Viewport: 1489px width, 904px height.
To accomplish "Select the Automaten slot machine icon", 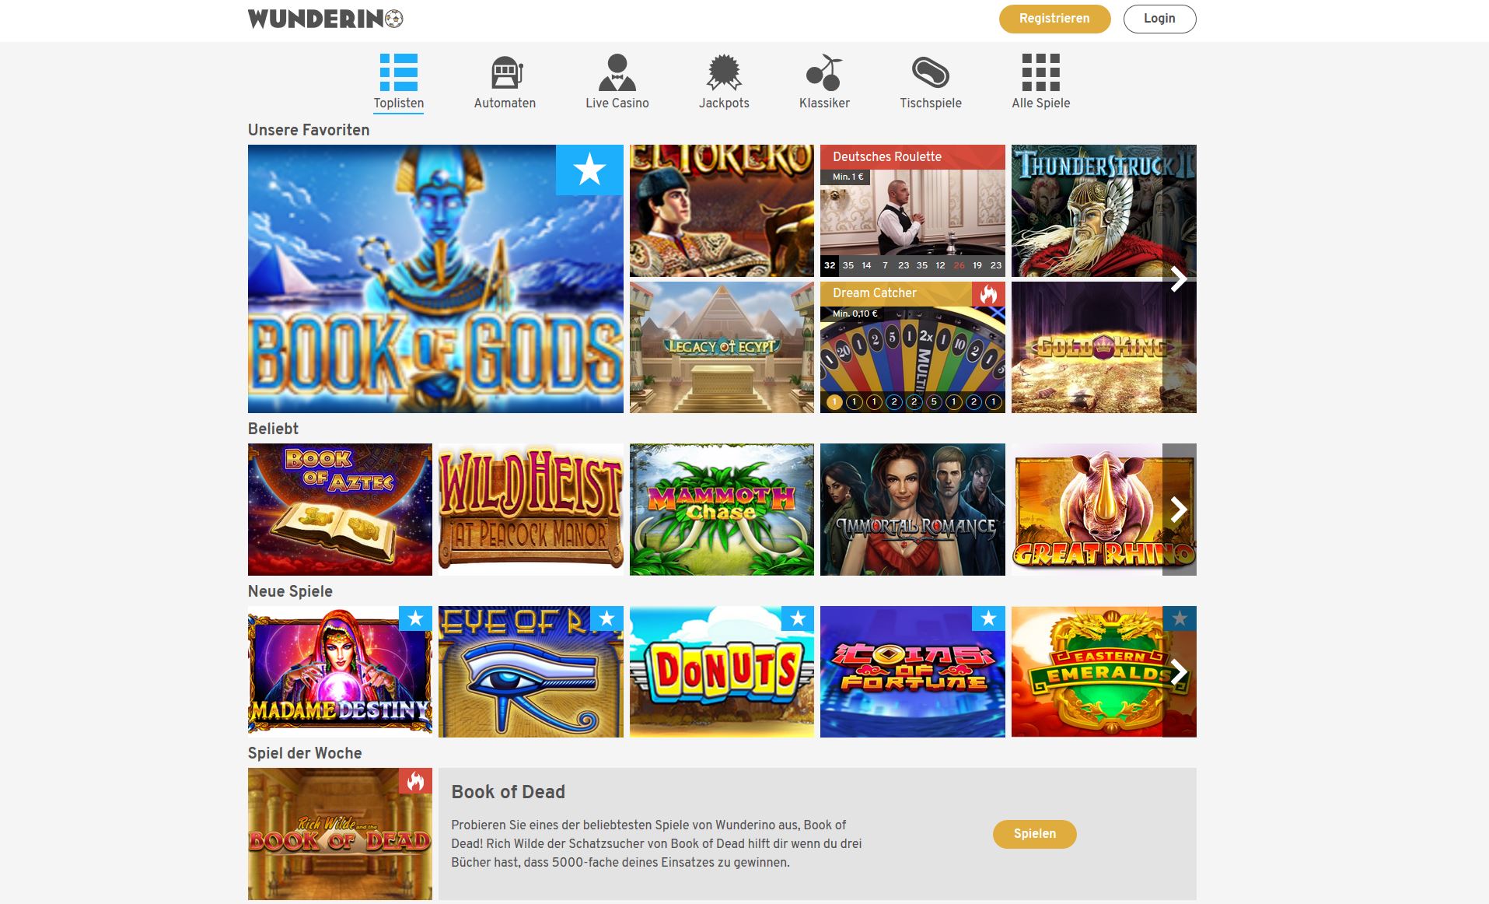I will pyautogui.click(x=505, y=73).
